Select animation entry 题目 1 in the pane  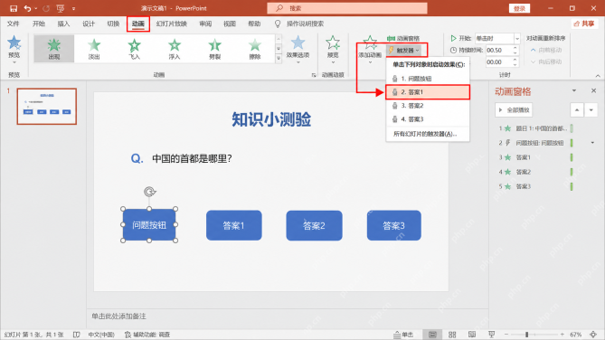pyautogui.click(x=535, y=128)
